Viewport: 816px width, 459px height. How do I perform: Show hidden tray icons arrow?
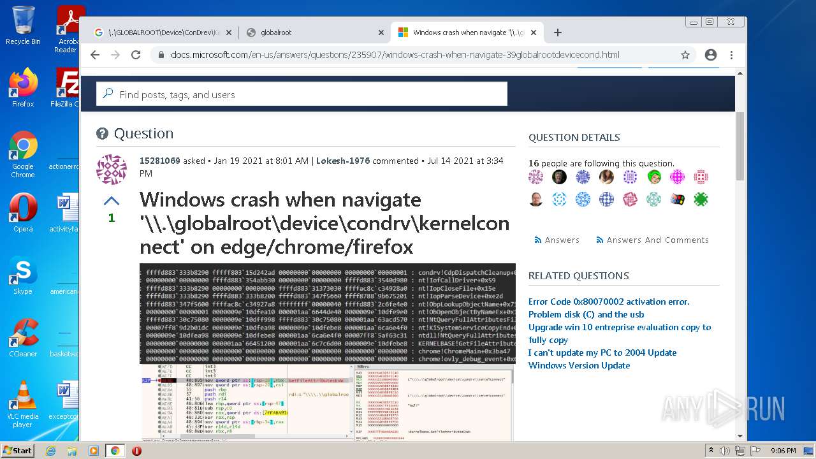coord(711,451)
